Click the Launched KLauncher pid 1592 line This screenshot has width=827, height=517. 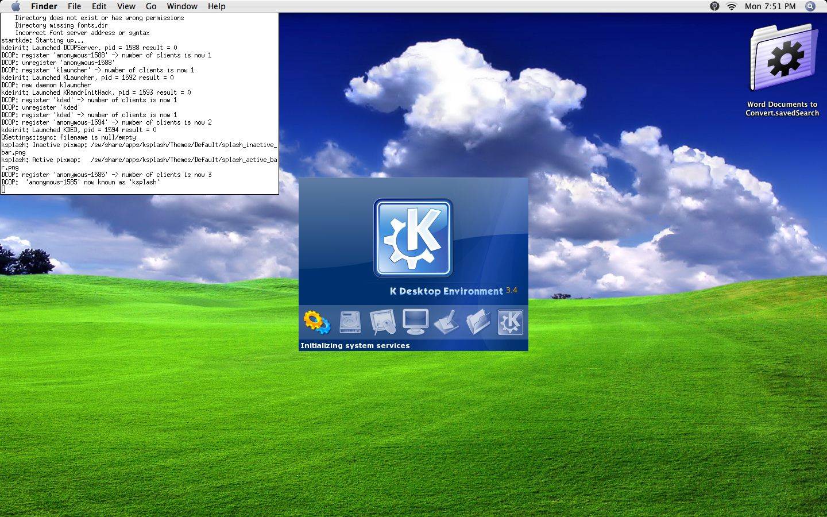(87, 78)
